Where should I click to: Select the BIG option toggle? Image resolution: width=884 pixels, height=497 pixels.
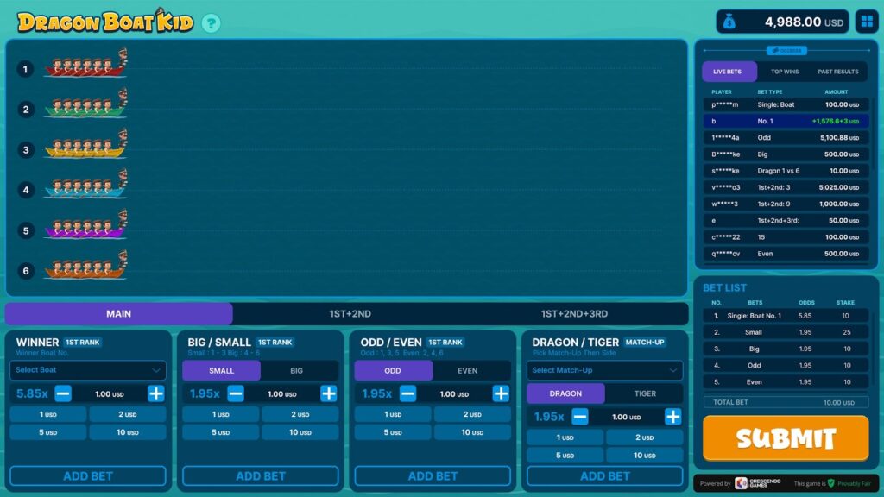[296, 371]
